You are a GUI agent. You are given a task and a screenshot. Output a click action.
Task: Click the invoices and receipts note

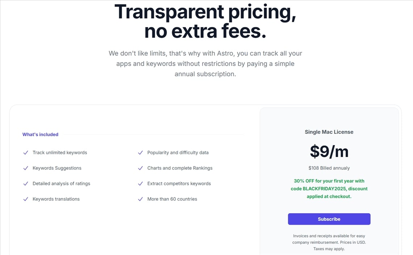click(329, 242)
